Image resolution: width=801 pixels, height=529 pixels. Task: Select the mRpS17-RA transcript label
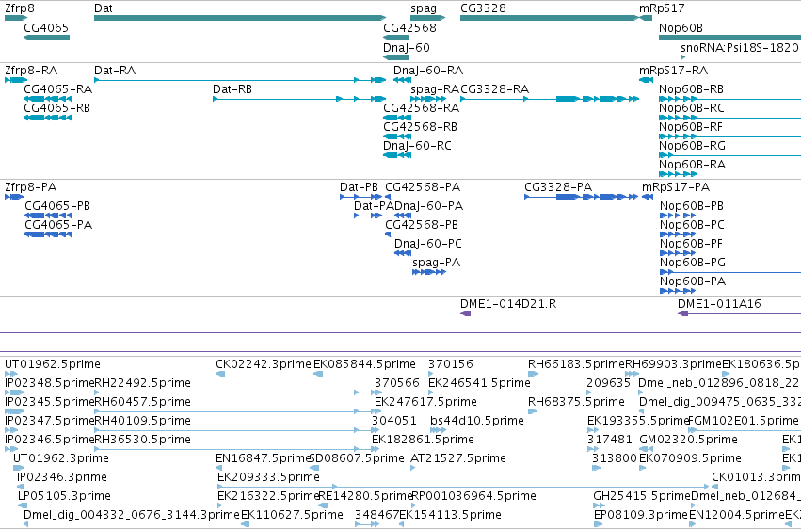click(x=673, y=71)
